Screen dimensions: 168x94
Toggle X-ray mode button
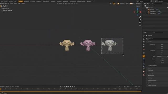coord(127,4)
